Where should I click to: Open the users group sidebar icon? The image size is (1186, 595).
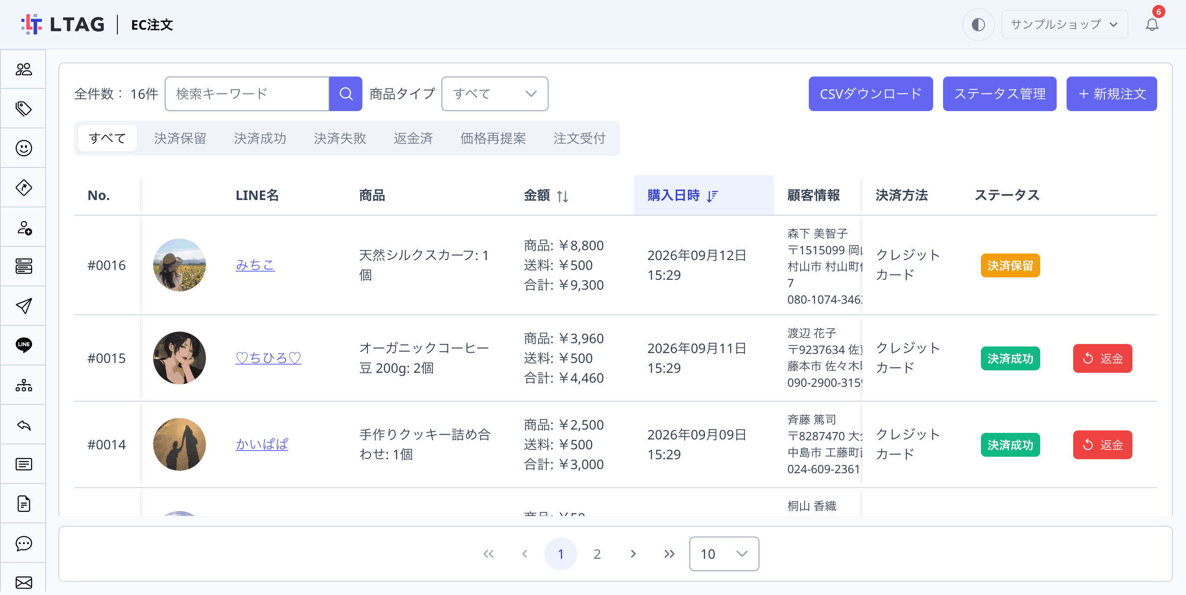pyautogui.click(x=23, y=69)
